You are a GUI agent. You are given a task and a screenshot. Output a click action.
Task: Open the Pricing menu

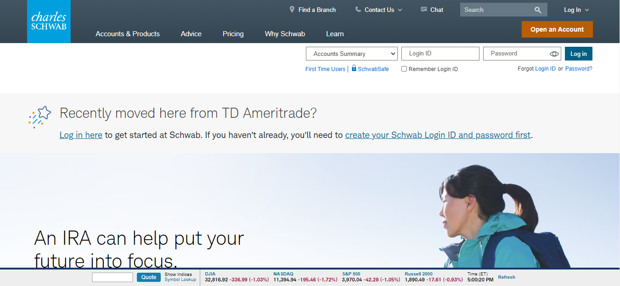click(233, 34)
